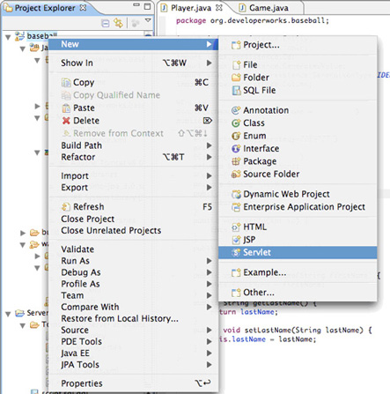
Task: Click the Enterprise Application Project icon
Action: [x=236, y=207]
